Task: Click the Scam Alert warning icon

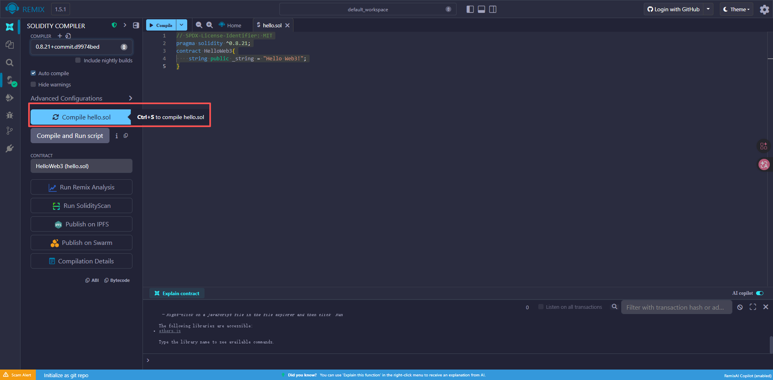Action: pos(6,375)
